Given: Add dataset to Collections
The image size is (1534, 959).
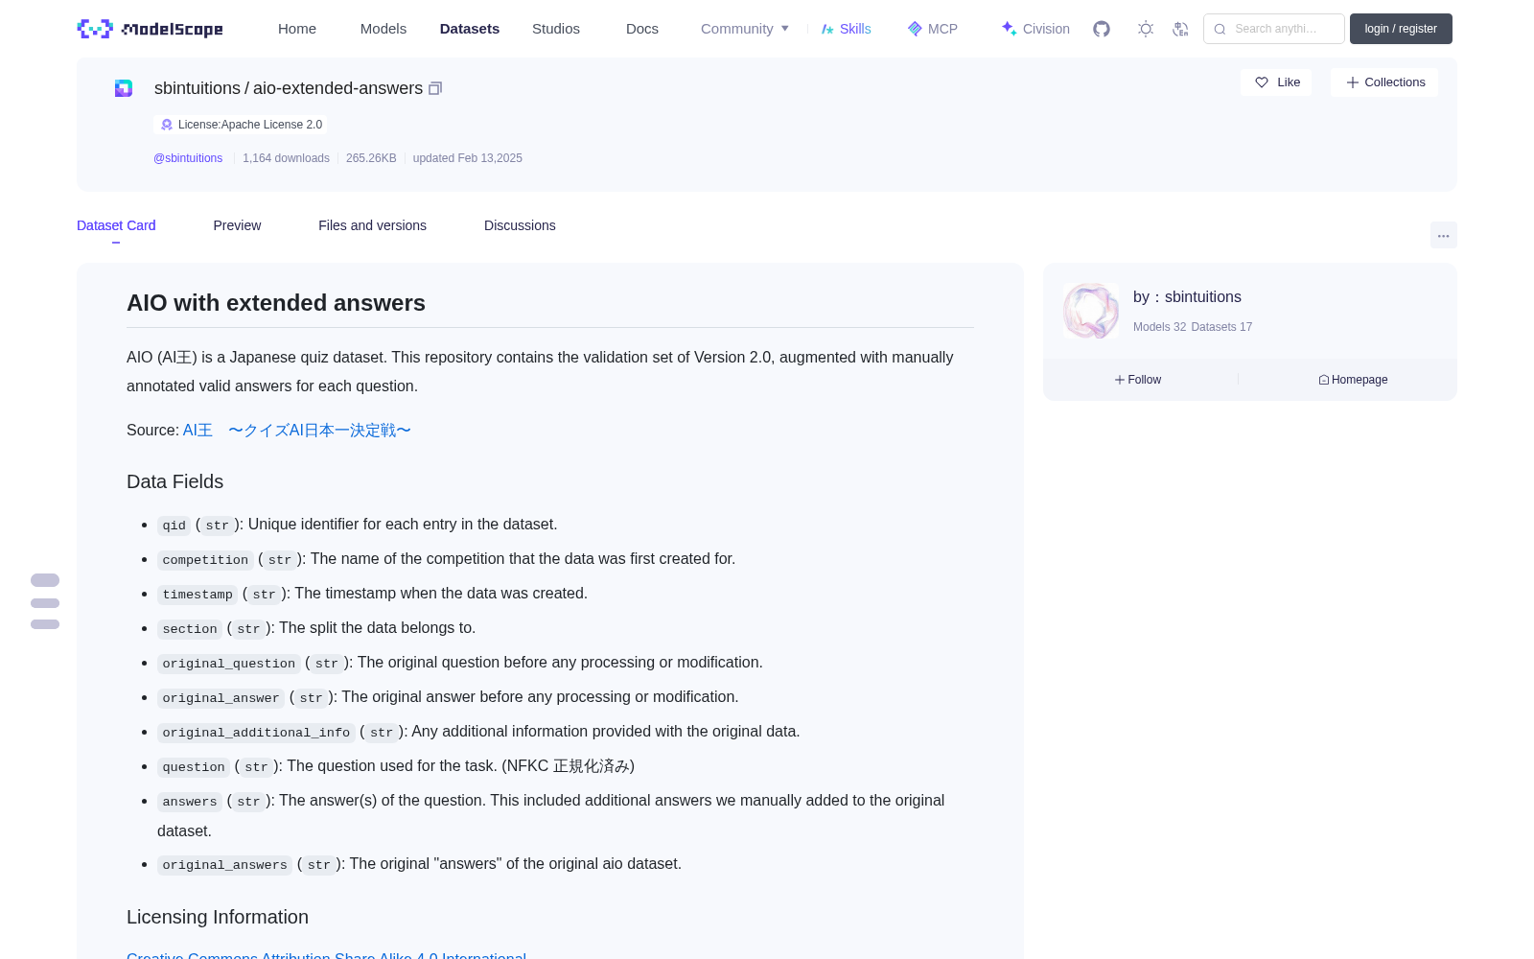Looking at the screenshot, I should point(1384,82).
